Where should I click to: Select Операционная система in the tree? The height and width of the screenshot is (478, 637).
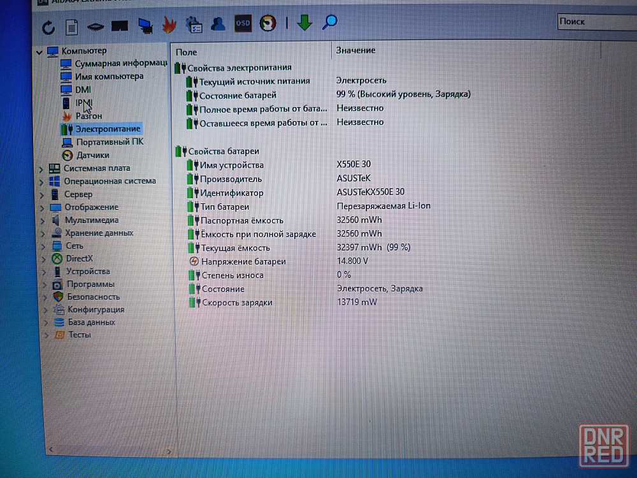(110, 181)
